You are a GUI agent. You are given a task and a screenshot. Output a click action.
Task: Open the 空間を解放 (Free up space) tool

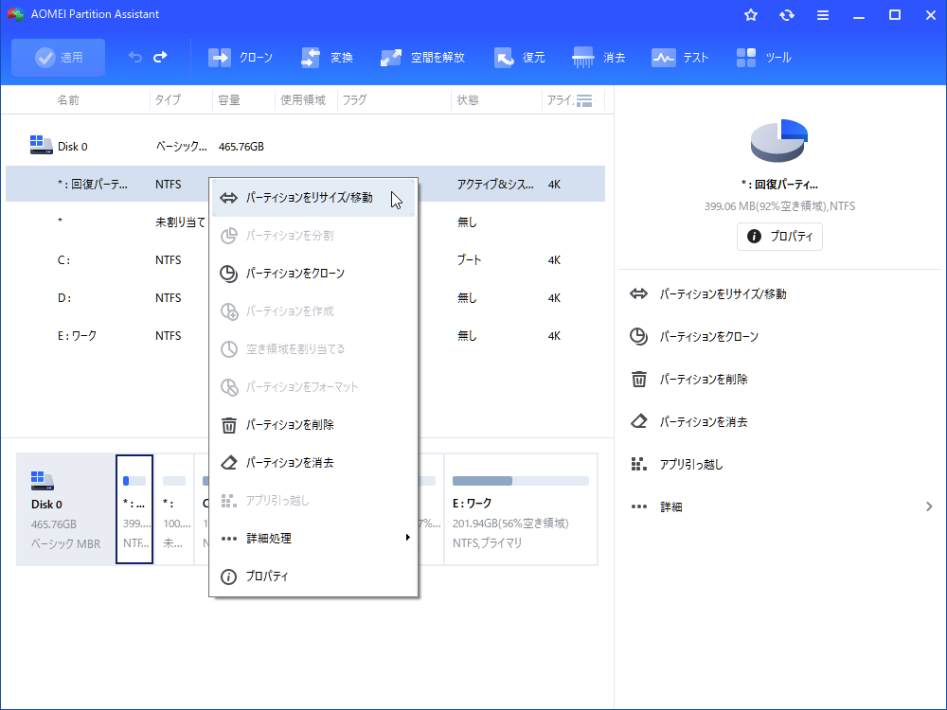422,58
